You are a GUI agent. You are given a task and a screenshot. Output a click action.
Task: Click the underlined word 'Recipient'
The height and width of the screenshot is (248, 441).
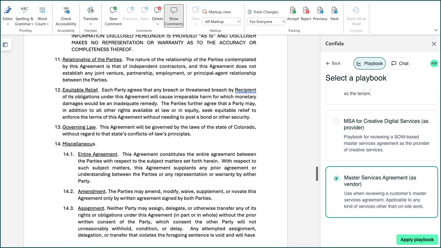[x=246, y=90]
